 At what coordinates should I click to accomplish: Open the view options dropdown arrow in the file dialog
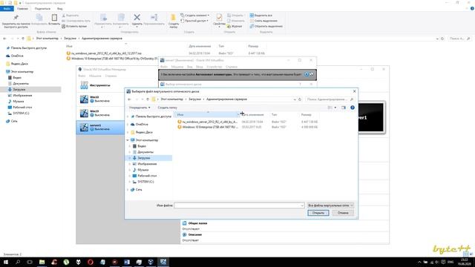(335, 108)
